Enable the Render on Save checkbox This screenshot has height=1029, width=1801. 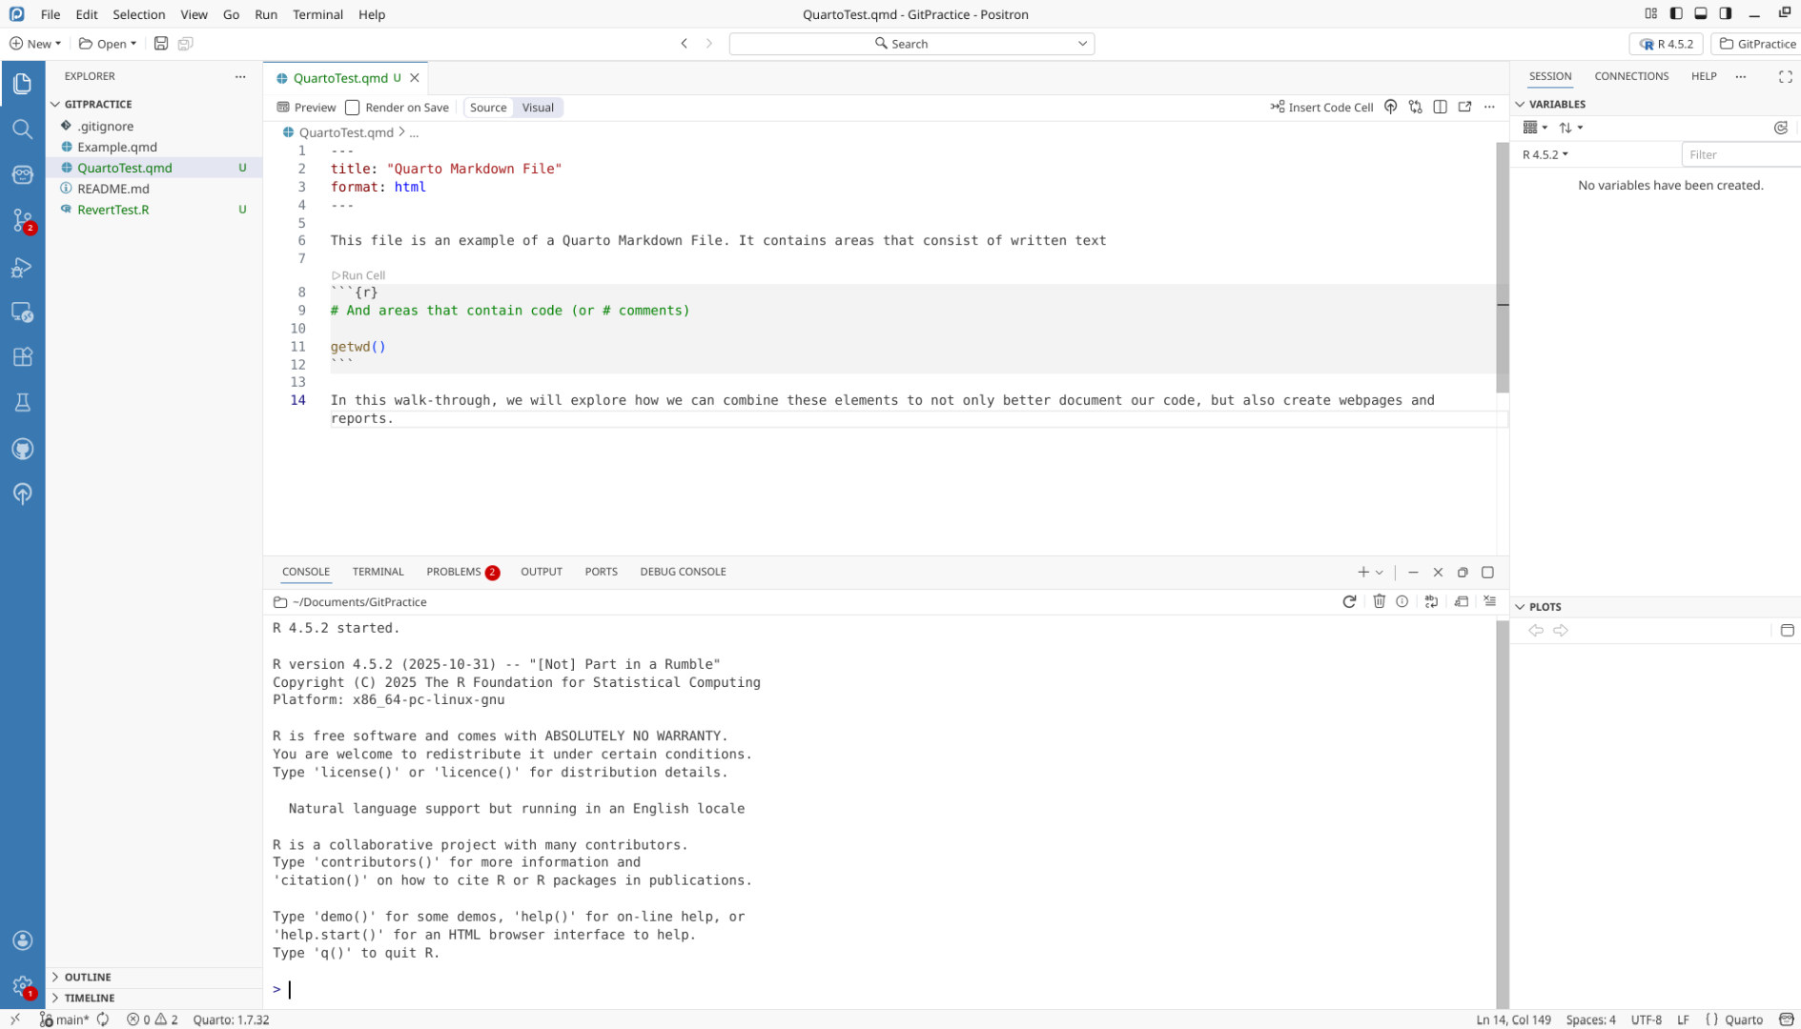point(353,108)
